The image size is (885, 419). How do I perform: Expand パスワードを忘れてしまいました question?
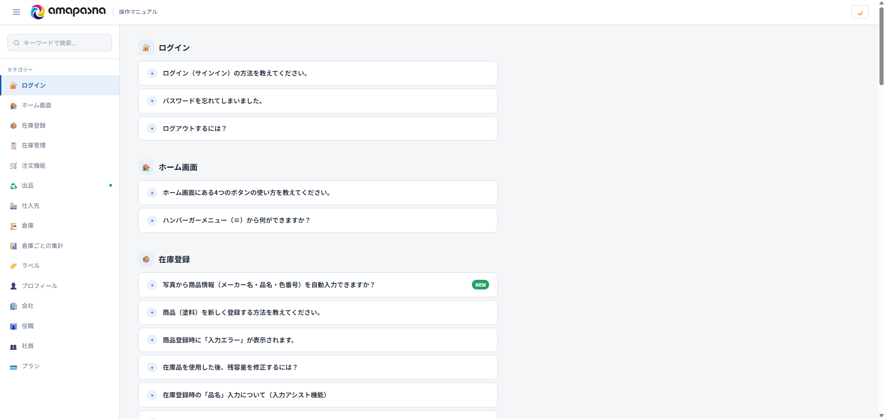coord(318,101)
